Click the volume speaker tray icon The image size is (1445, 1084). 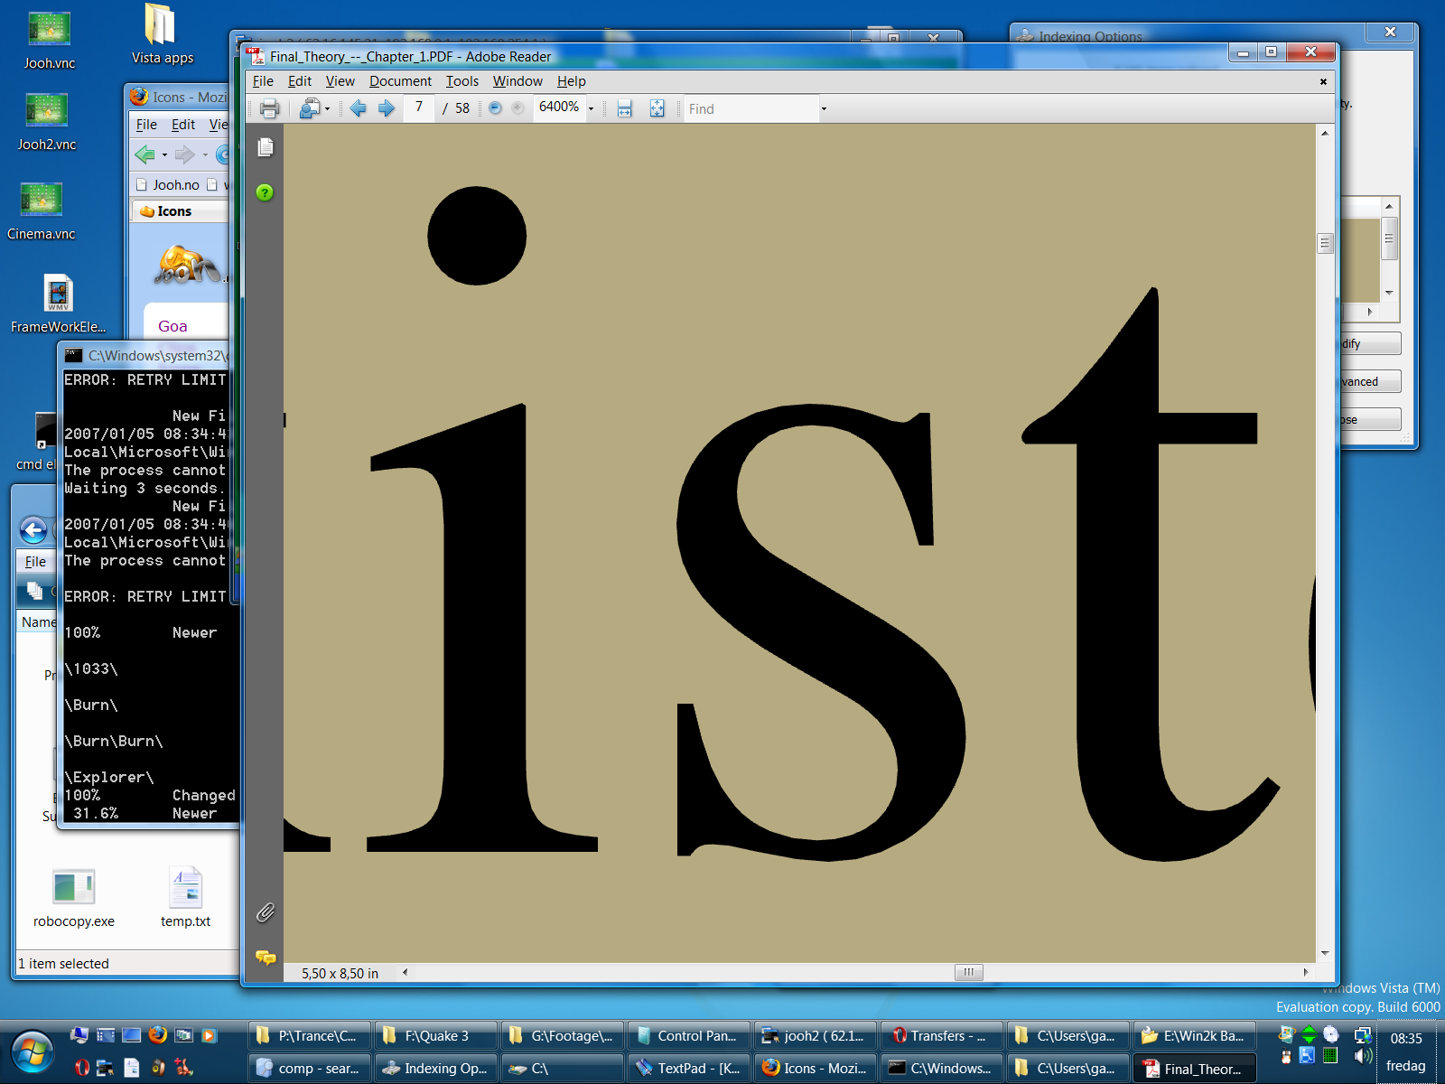1363,1056
